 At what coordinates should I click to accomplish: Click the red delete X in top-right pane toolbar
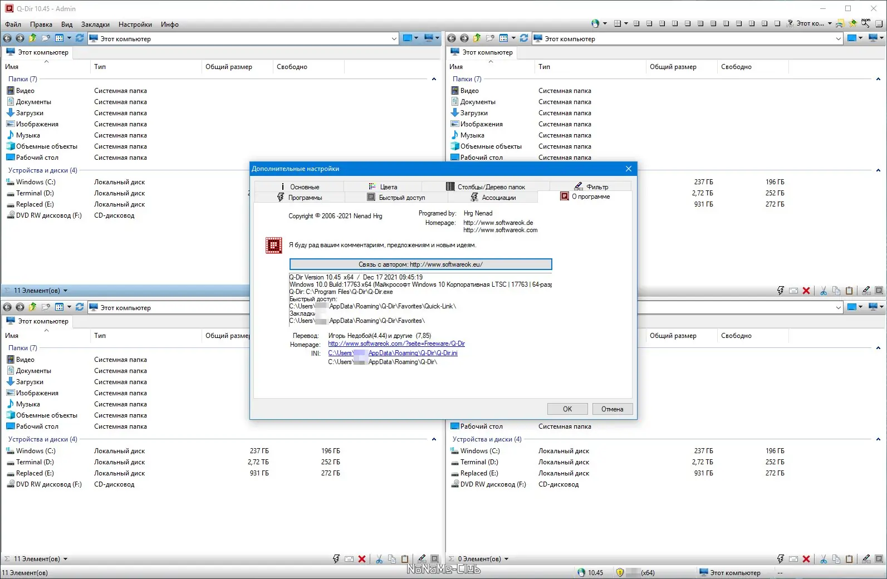coord(806,291)
